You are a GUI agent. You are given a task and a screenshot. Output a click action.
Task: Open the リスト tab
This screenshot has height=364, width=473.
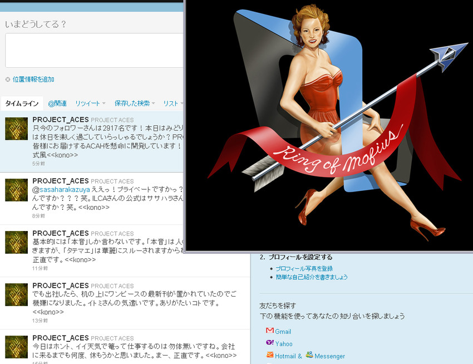pyautogui.click(x=171, y=104)
